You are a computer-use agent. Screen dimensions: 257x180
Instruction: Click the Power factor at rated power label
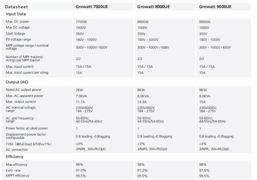27,128
